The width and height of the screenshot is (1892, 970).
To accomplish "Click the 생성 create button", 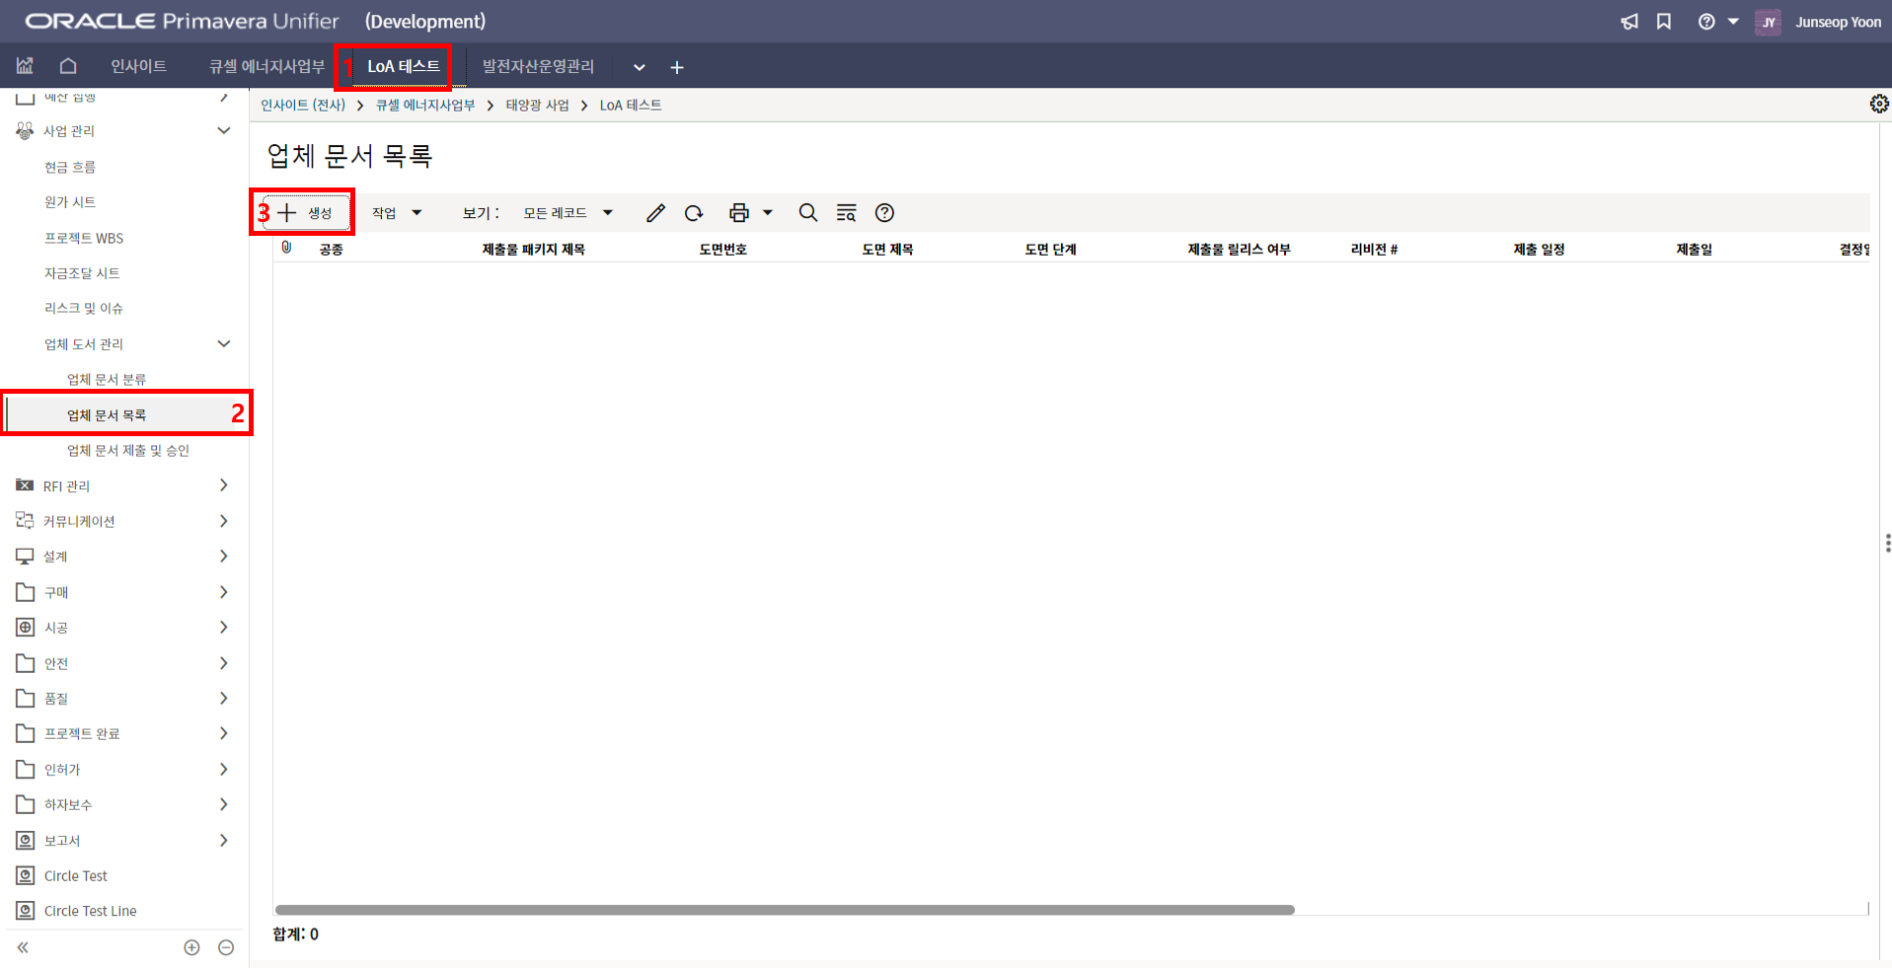I will point(306,213).
